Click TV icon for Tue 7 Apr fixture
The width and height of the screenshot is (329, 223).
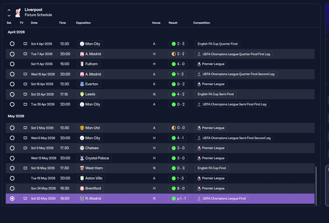(x=25, y=54)
